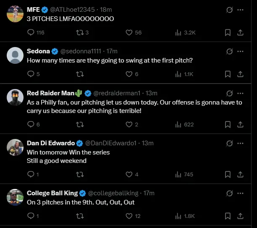Viewport: 257px width, 228px height.
Task: Reply to MFE's 3 PITCHES tweet
Action: [31, 32]
